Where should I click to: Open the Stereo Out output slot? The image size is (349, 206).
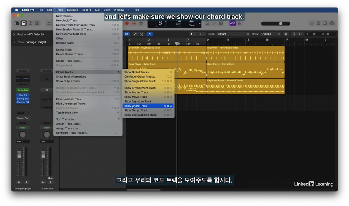(23, 118)
